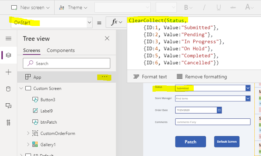Select the Tree view layers icon
Image resolution: width=261 pixels, height=156 pixels.
8,55
